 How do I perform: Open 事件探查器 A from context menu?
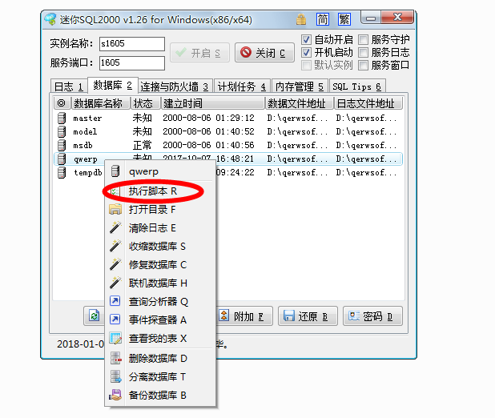[160, 320]
